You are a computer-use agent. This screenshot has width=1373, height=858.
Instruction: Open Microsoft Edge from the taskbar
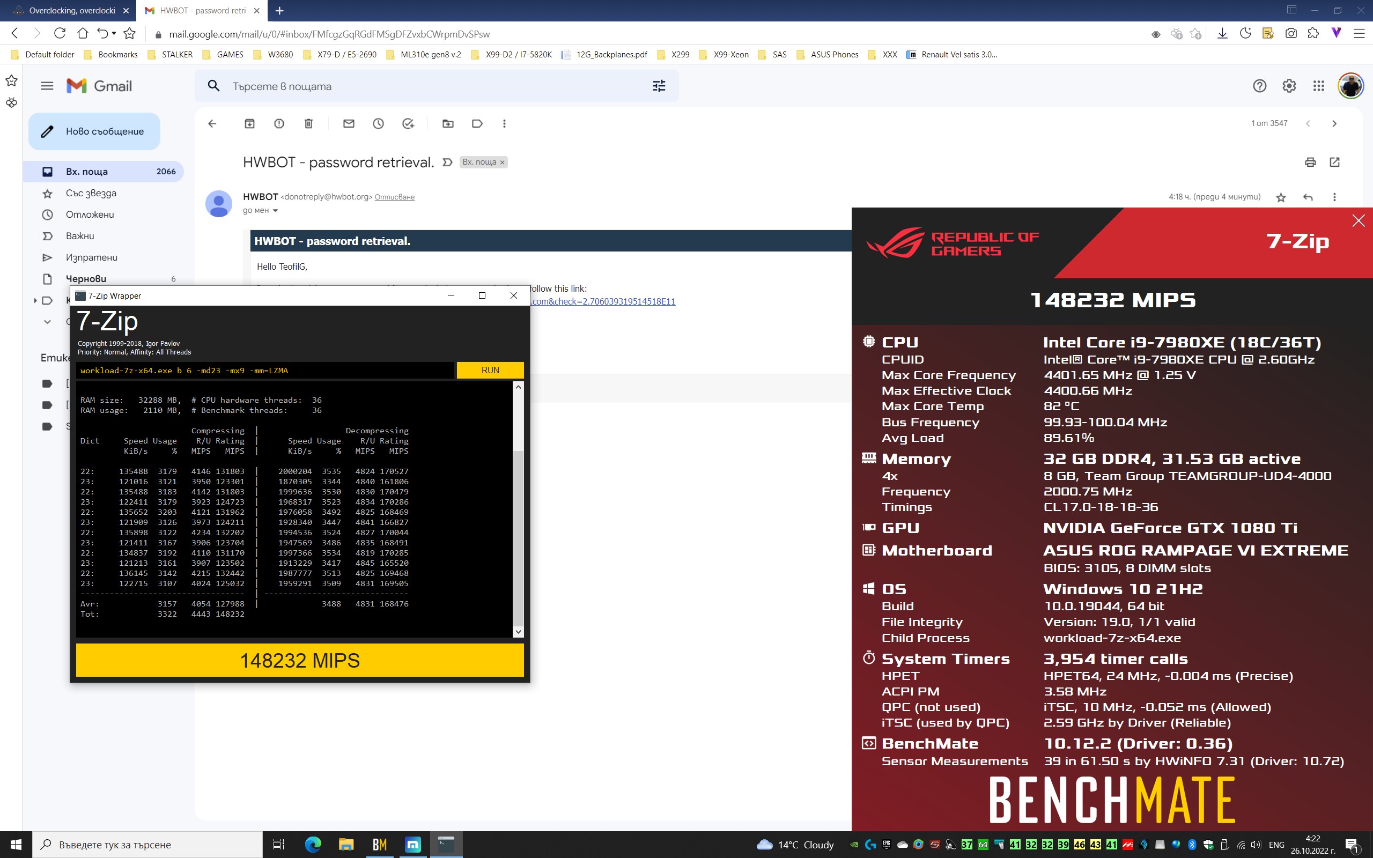click(x=313, y=845)
